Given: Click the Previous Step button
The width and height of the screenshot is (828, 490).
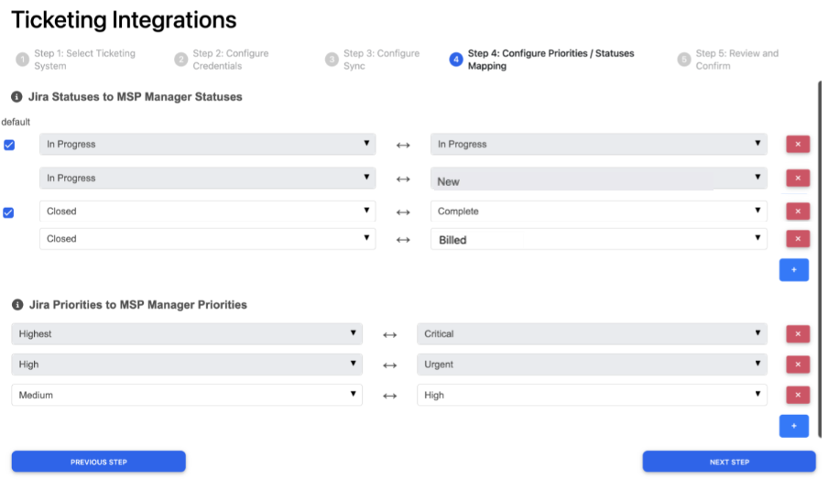Looking at the screenshot, I should pos(99,462).
